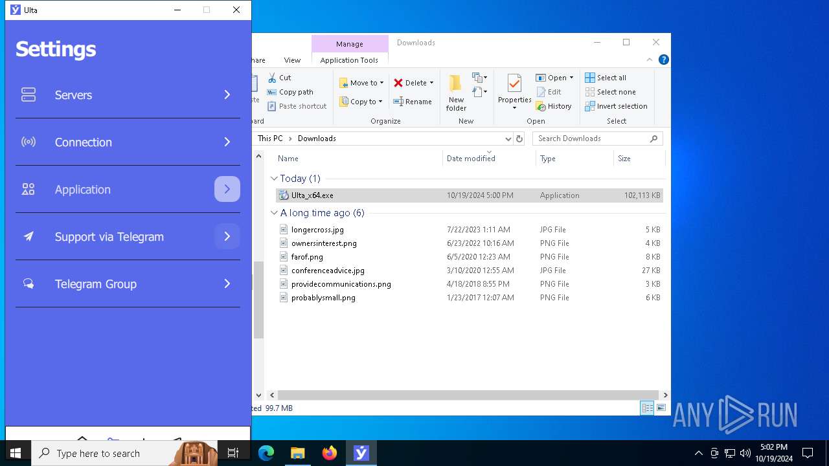Open file Properties

tap(514, 91)
